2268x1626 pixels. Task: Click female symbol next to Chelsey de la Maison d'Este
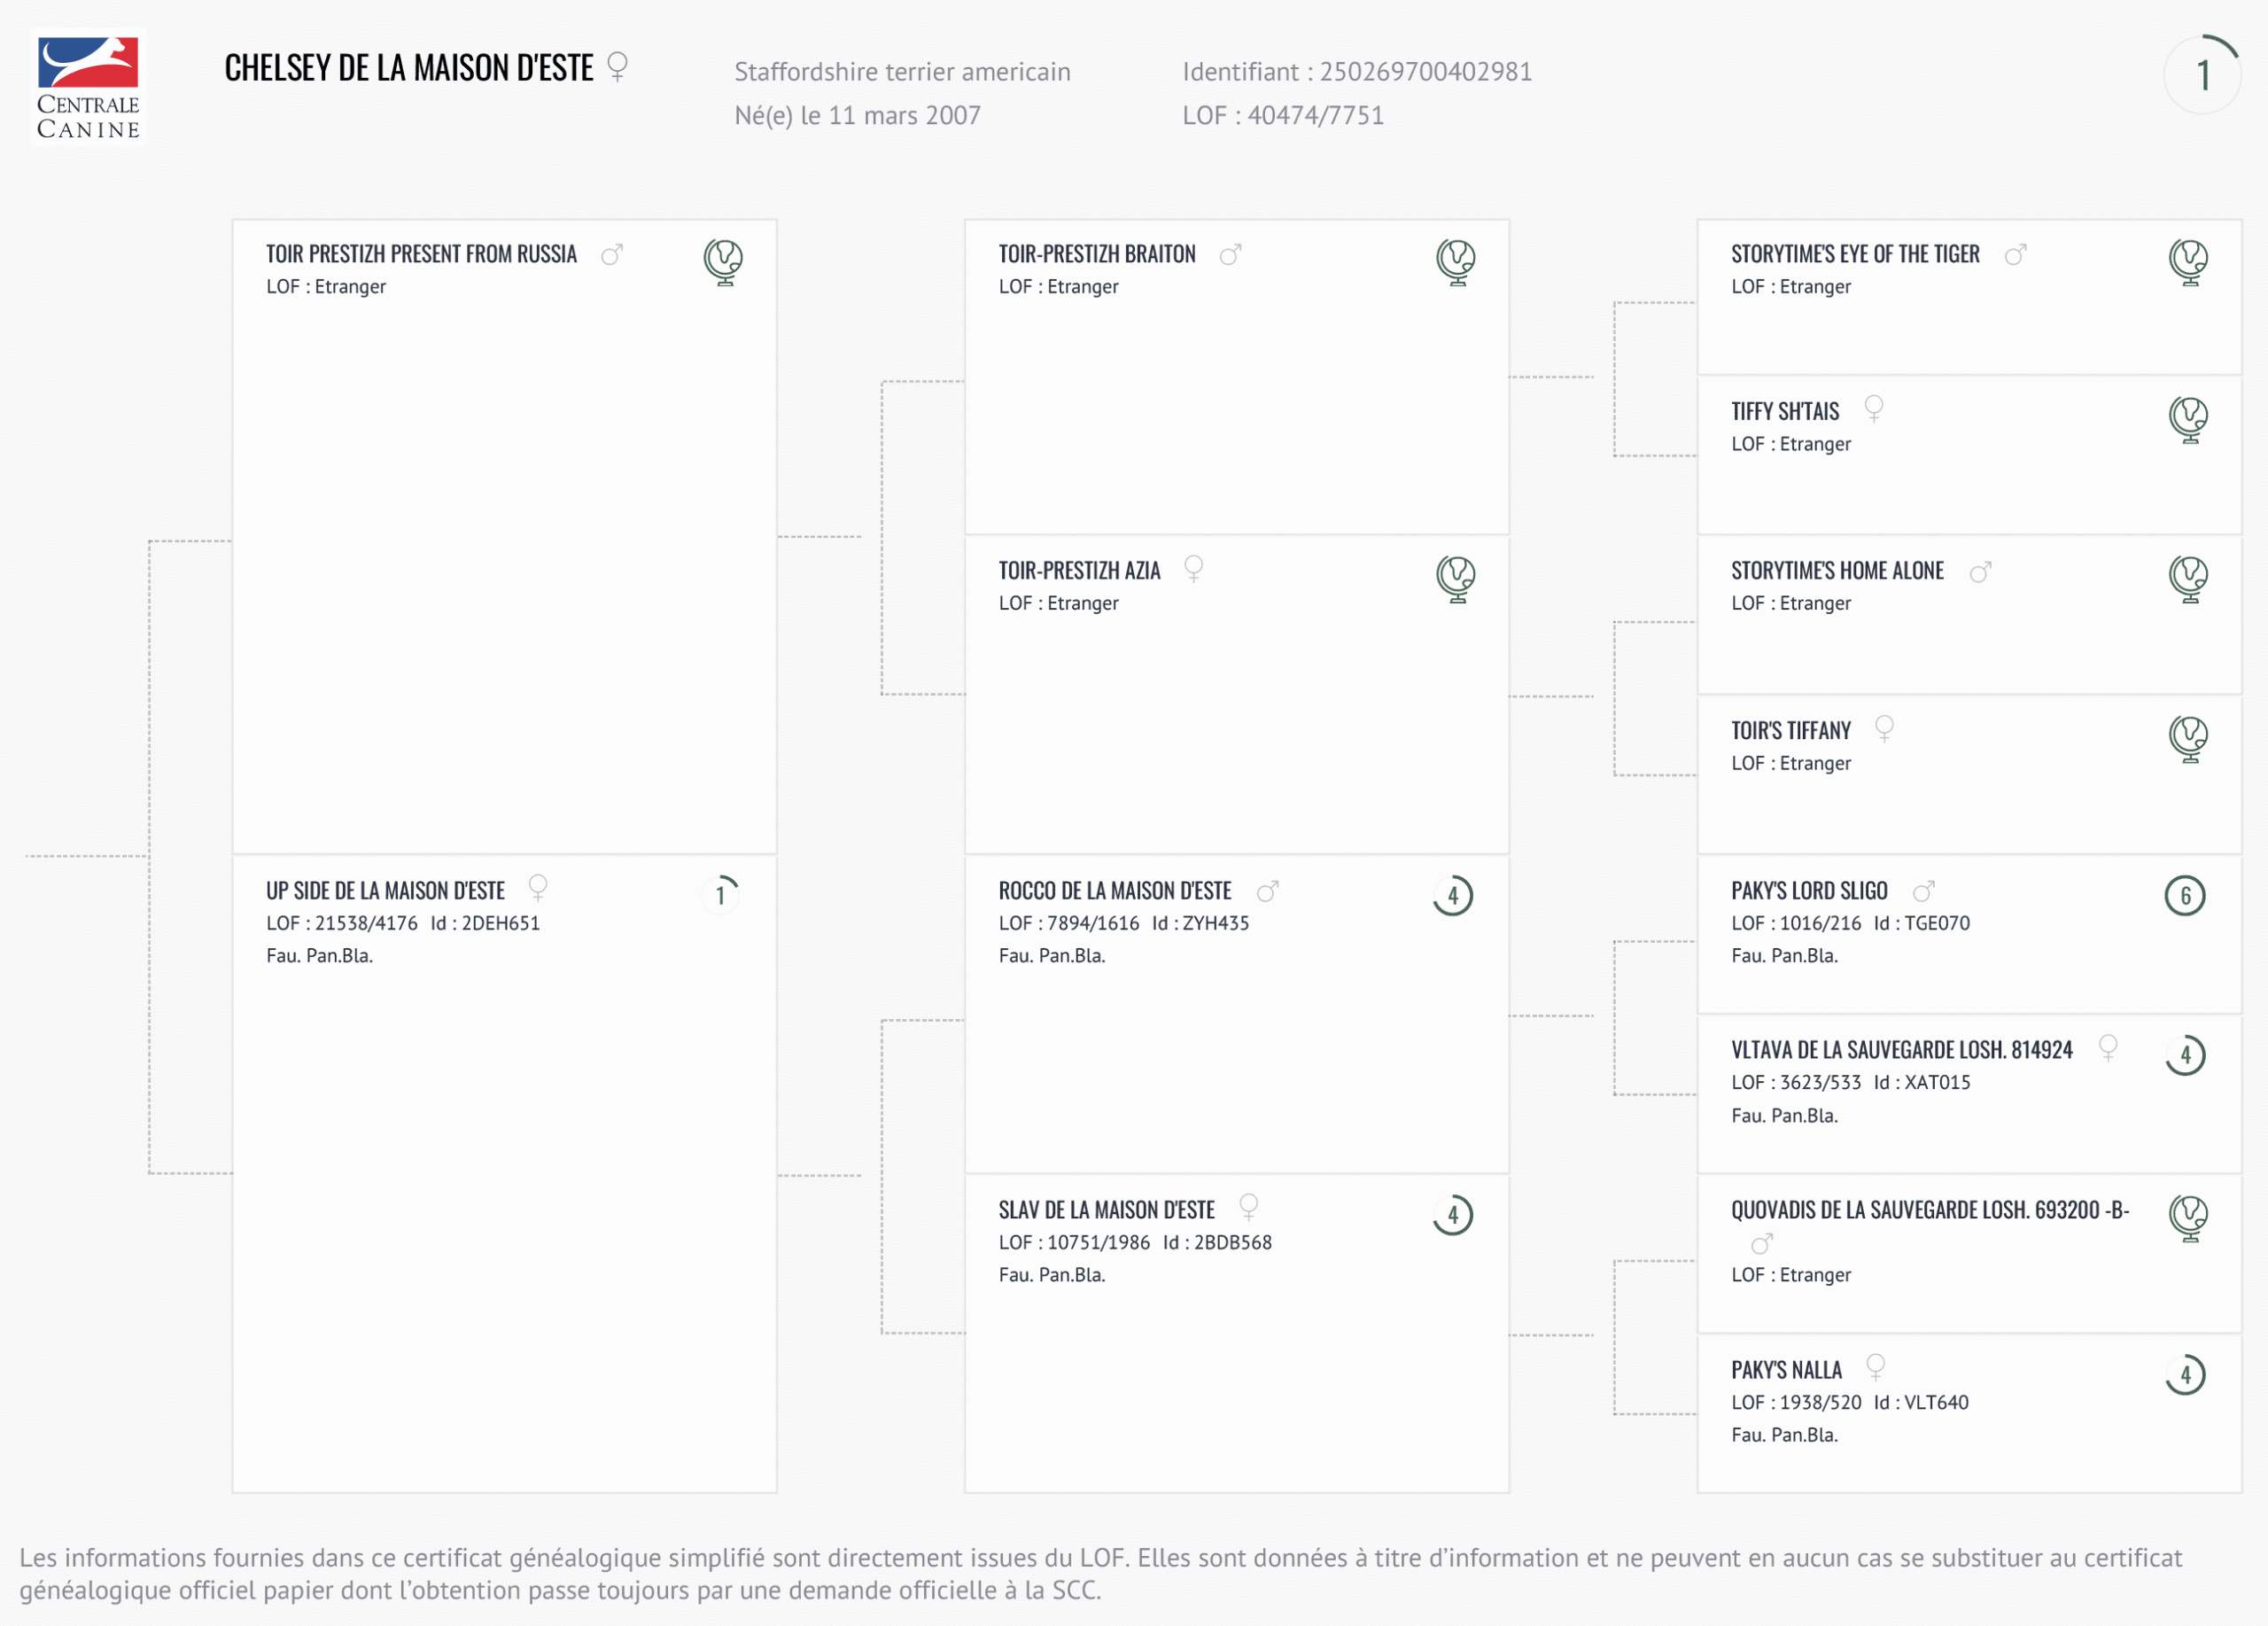618,67
